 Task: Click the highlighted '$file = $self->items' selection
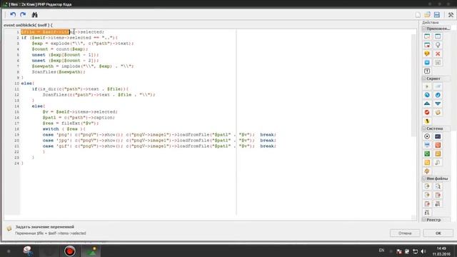pos(45,31)
